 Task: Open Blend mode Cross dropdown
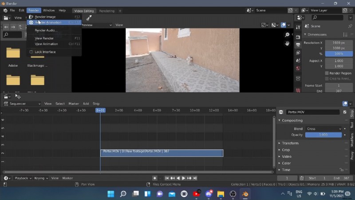pyautogui.click(x=323, y=128)
